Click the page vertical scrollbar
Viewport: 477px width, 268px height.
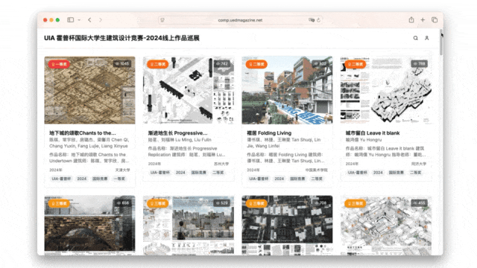441,42
